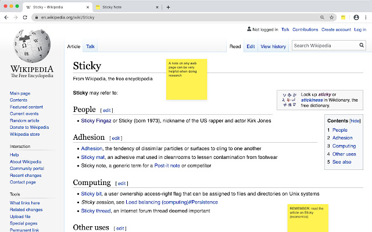Viewport: 372px width, 232px height.
Task: Click the browser back arrow
Action: click(x=6, y=17)
